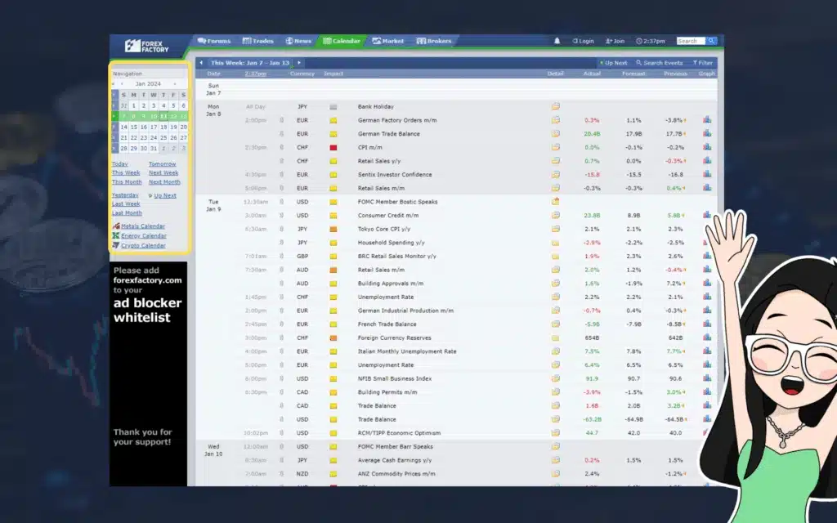This screenshot has height=523, width=837.
Task: Open the Market tab
Action: click(388, 41)
